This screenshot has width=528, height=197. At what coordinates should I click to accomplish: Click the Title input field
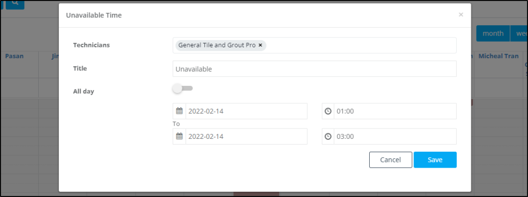coord(315,68)
